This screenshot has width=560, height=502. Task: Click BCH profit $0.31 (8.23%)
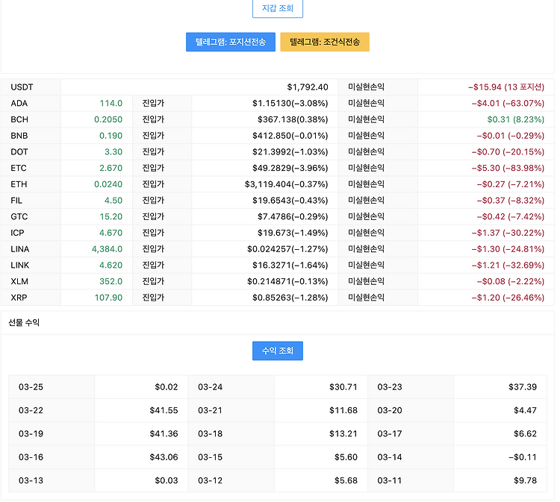[516, 119]
